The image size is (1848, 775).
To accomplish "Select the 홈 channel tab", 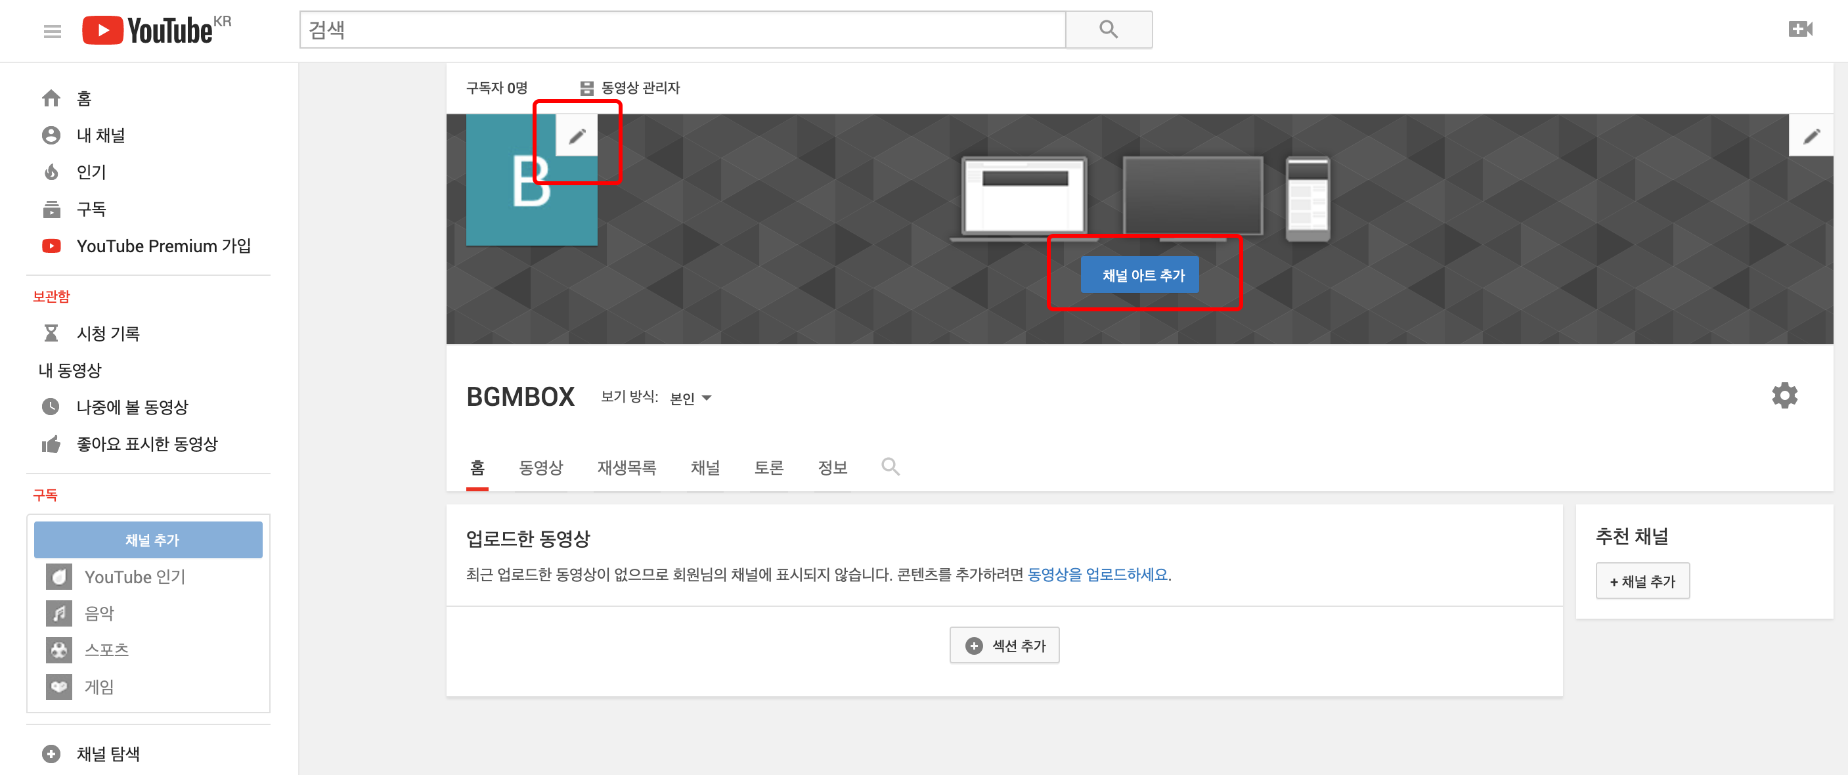I will coord(477,468).
